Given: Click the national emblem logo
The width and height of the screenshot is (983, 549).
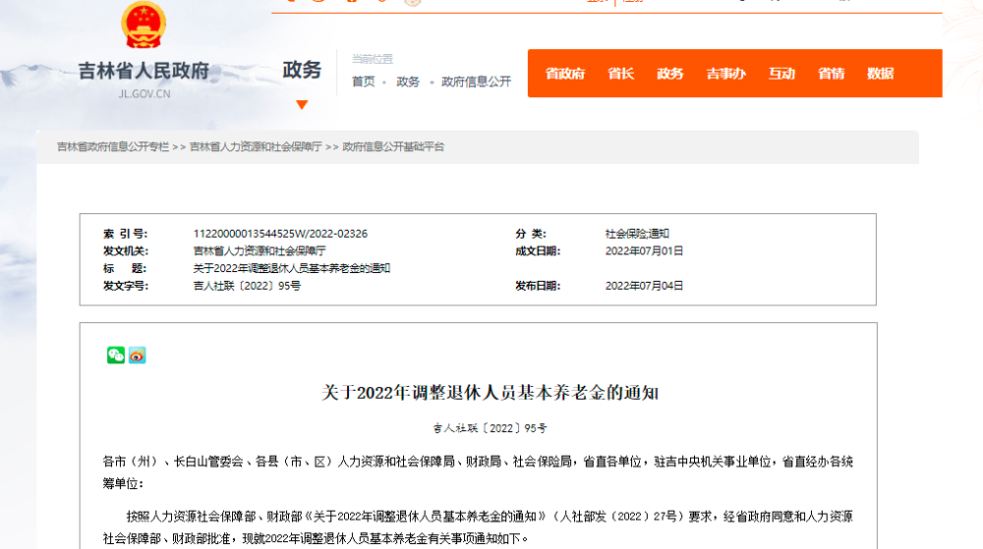Looking at the screenshot, I should pos(144,25).
